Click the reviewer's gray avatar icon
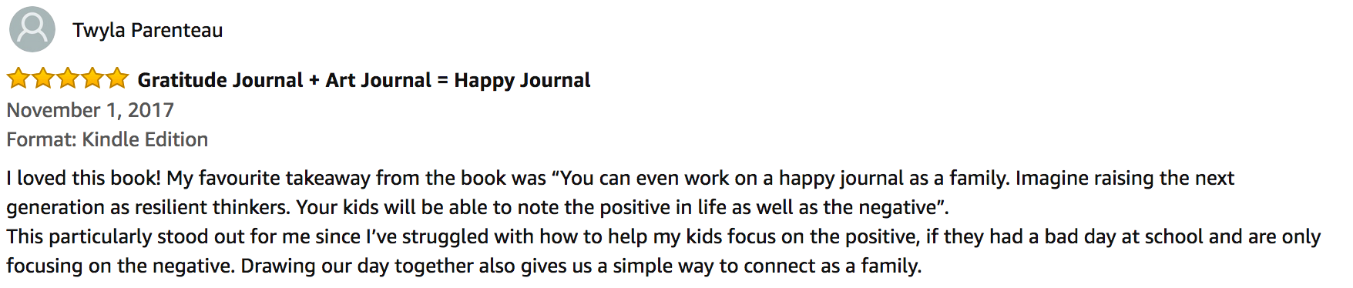1353x288 pixels. pos(32,29)
